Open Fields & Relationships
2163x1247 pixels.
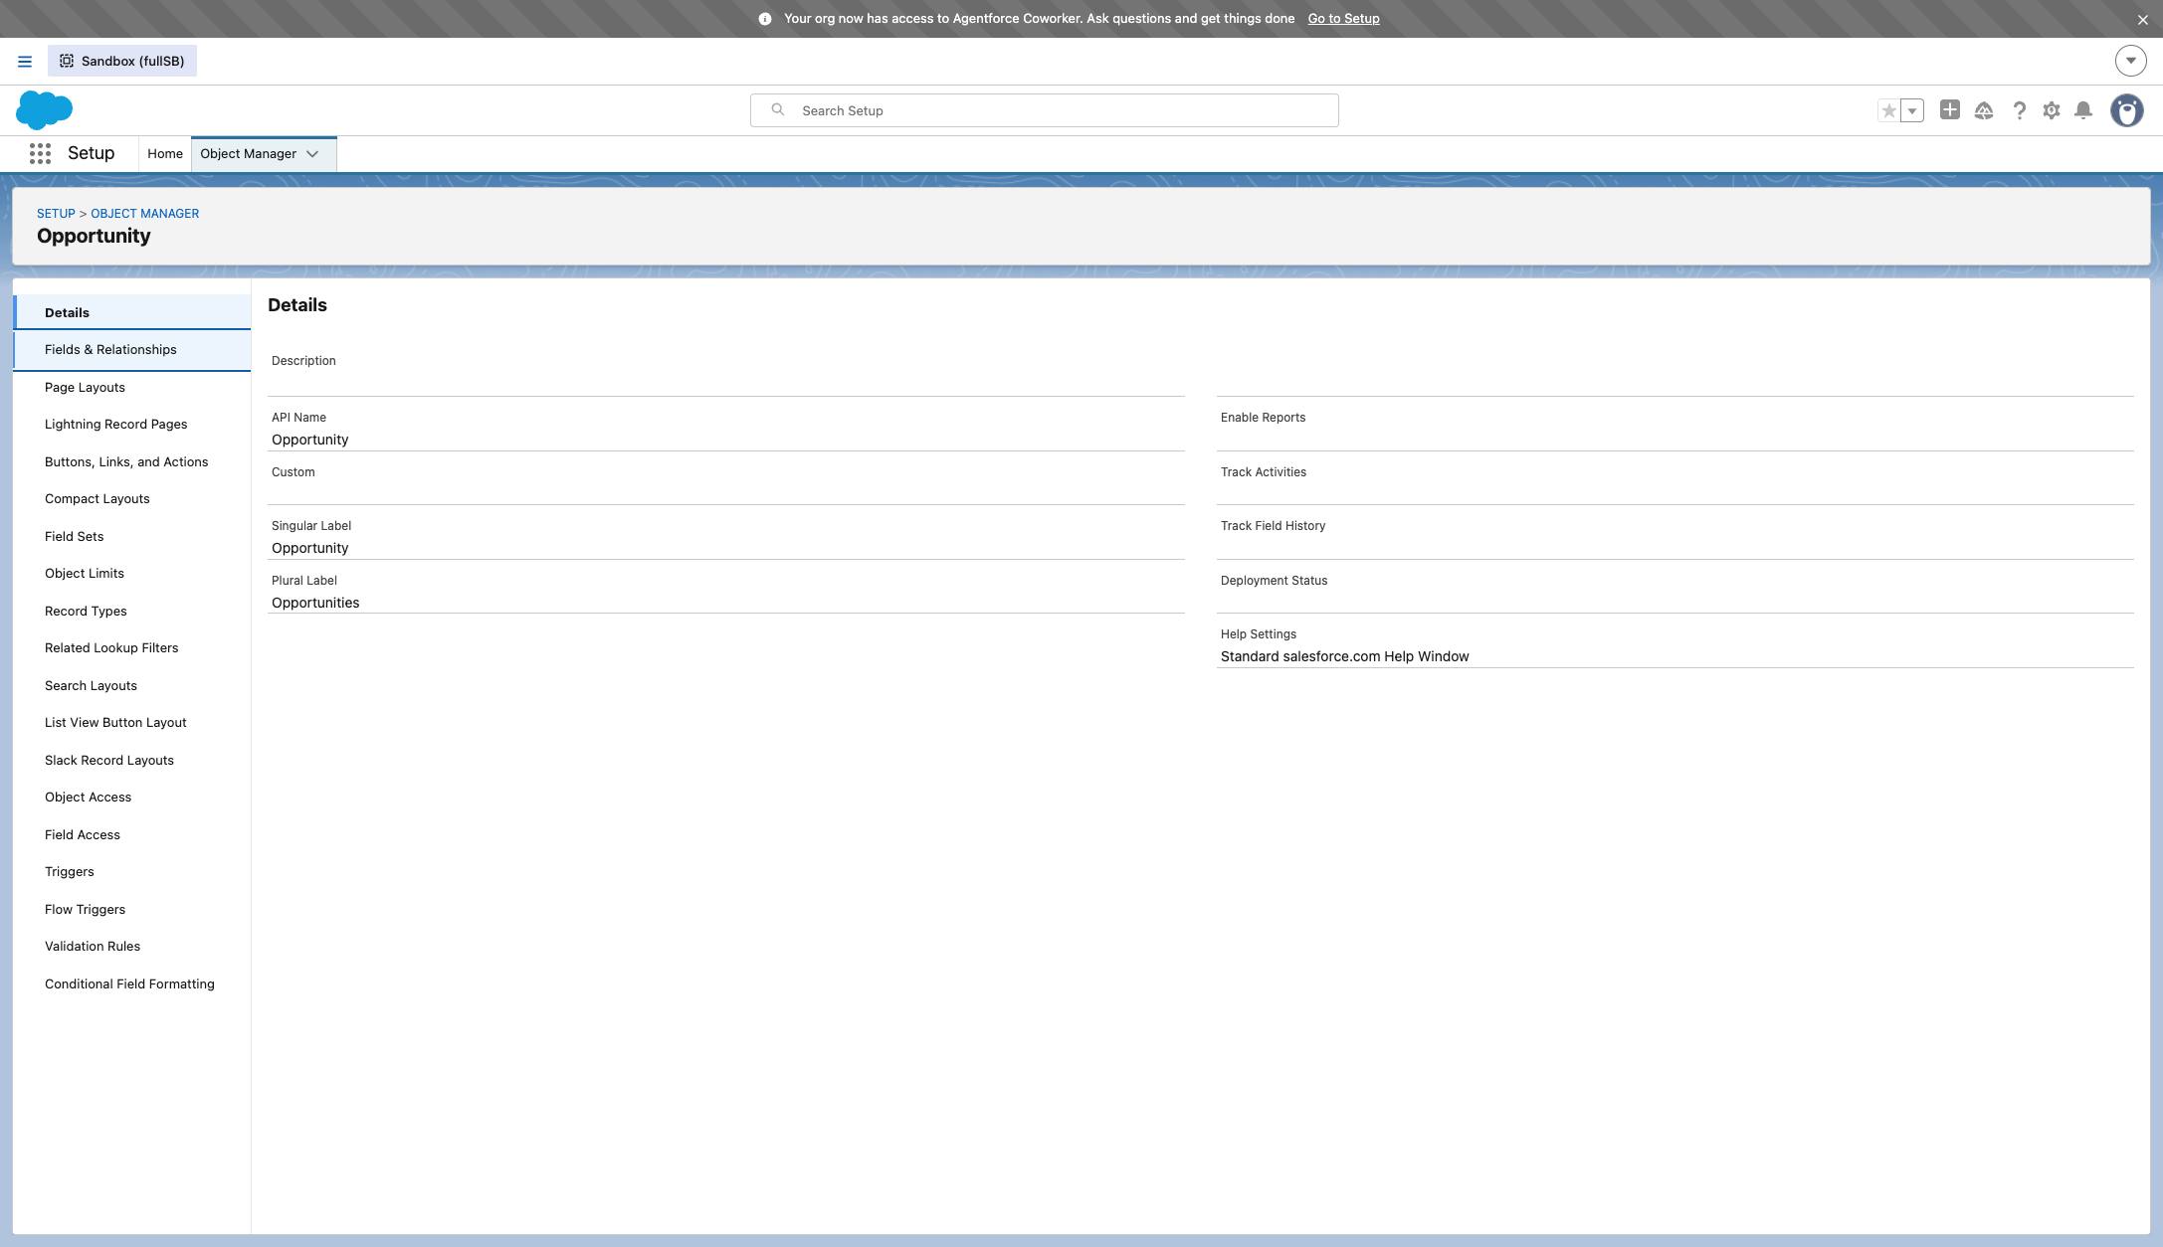[x=132, y=350]
